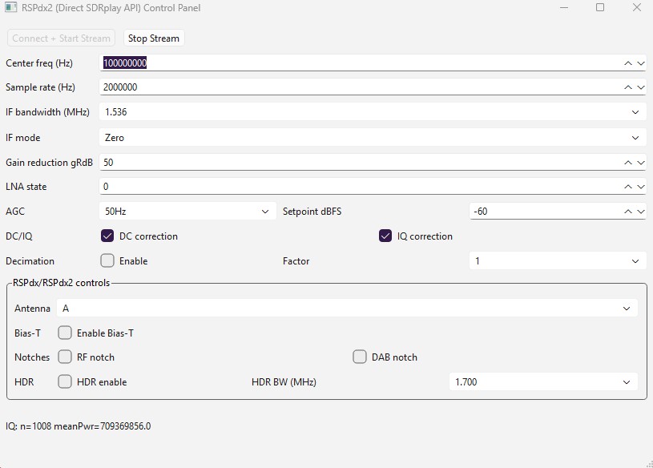Increase Center freq with up arrow
The width and height of the screenshot is (653, 468).
click(629, 63)
